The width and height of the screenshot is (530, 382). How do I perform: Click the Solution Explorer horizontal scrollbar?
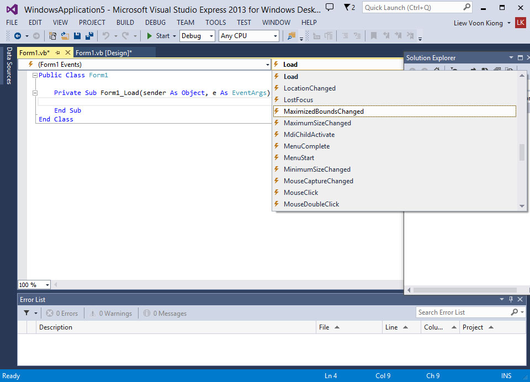pyautogui.click(x=465, y=290)
